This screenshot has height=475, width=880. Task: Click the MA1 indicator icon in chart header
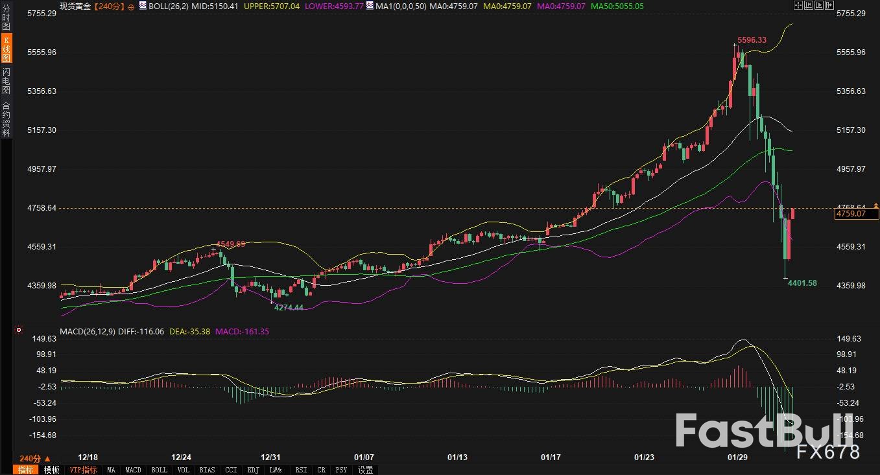click(370, 6)
